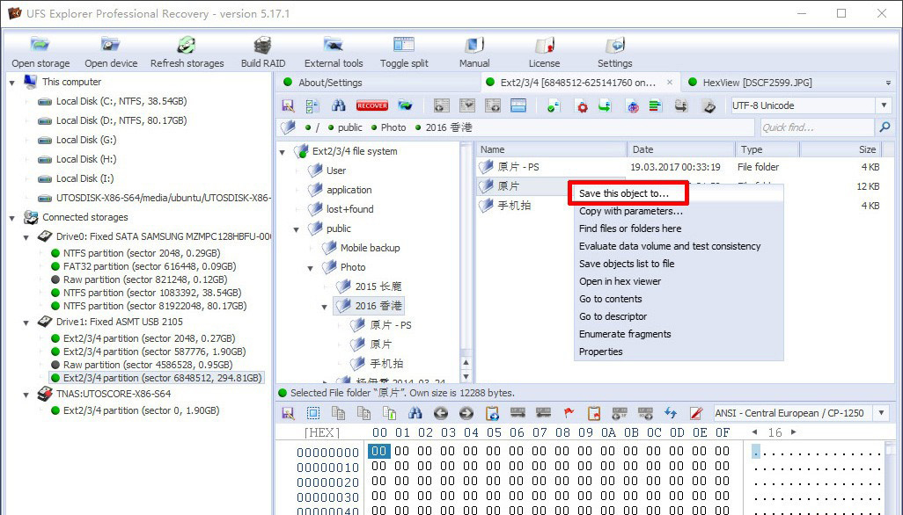The height and width of the screenshot is (515, 903).
Task: Click the Refresh storages icon
Action: (187, 46)
